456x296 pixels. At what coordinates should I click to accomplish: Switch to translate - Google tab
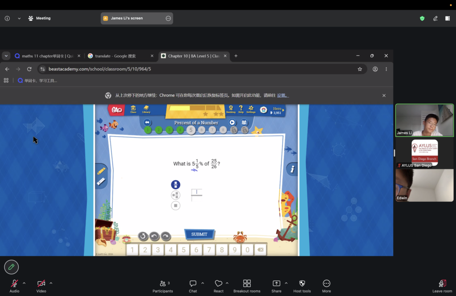120,56
